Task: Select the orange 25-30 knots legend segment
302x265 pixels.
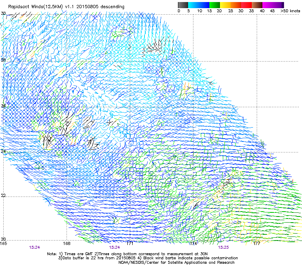Action: [x=236, y=5]
